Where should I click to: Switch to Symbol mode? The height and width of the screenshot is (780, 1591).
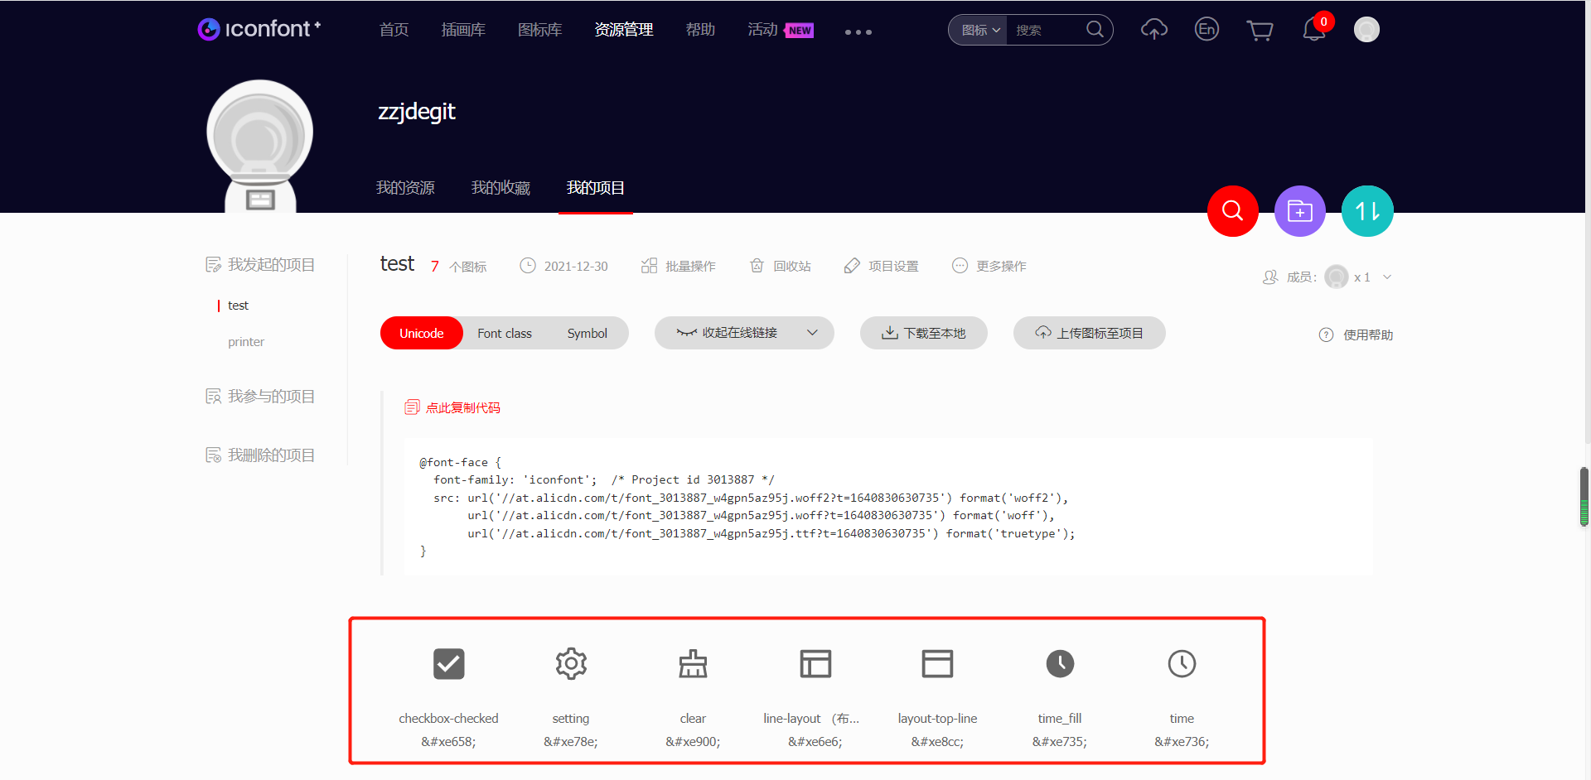[x=587, y=333]
